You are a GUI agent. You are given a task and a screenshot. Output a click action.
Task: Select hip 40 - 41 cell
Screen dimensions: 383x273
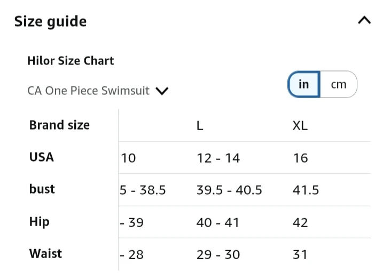coord(218,222)
